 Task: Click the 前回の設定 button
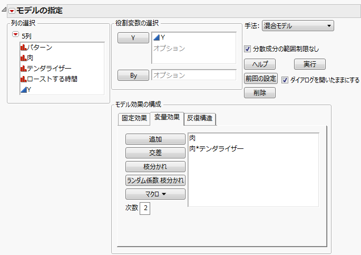tap(261, 79)
